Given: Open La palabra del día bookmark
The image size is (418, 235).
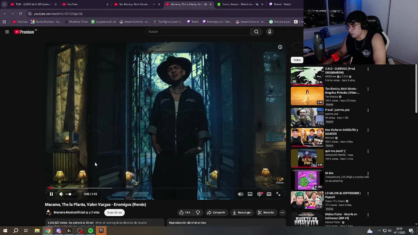Looking at the screenshot, I should (104, 22).
